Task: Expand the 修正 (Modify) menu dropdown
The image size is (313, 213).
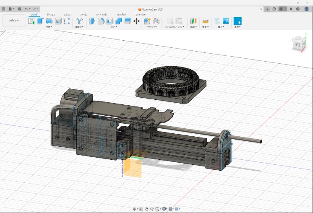Action: point(114,27)
